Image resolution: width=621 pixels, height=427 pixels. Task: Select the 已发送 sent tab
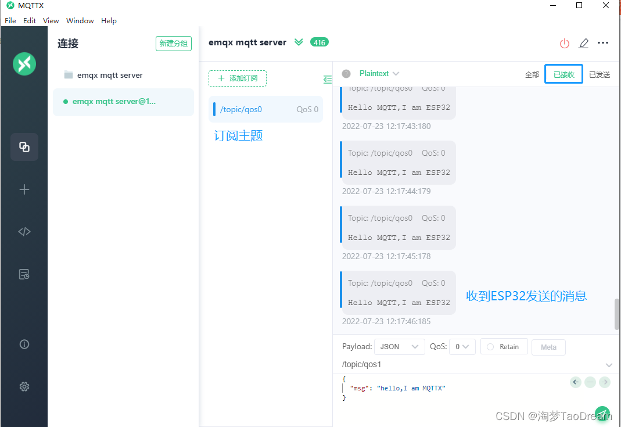click(600, 74)
